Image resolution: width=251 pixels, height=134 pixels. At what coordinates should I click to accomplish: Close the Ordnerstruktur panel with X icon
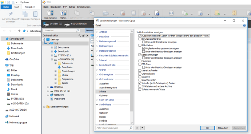point(87,36)
